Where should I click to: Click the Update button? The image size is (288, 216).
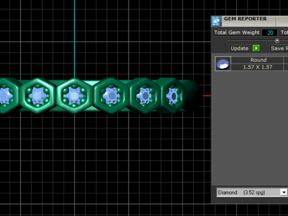point(239,49)
